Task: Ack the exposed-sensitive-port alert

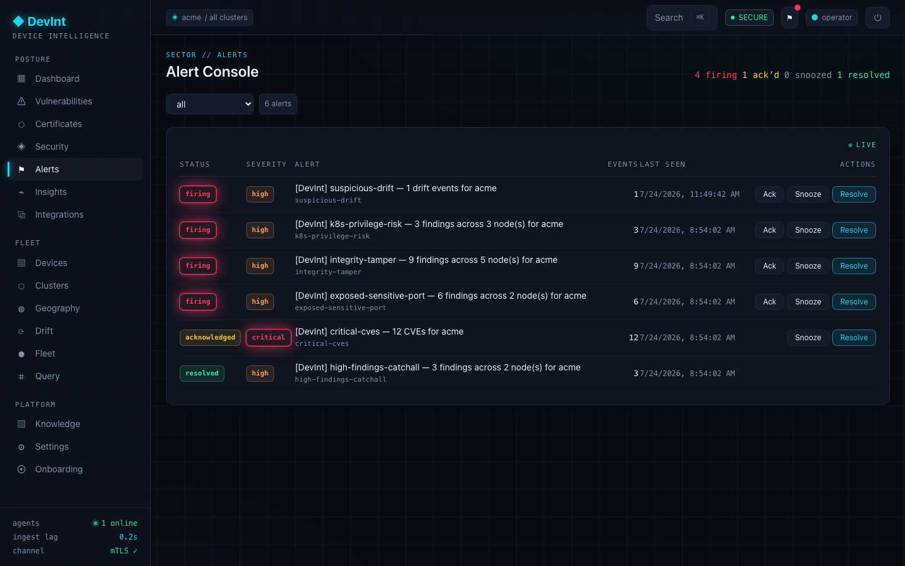Action: (x=769, y=302)
